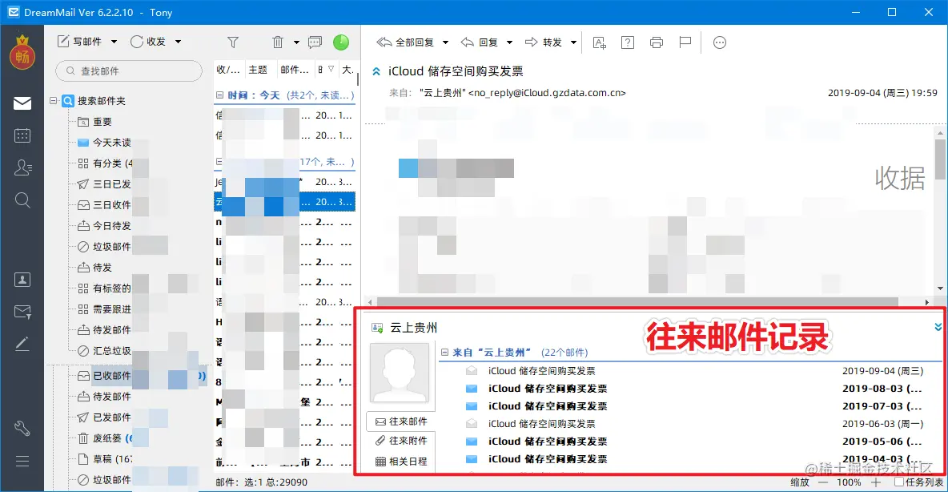Open dropdown arrow next to 收发
The width and height of the screenshot is (948, 492).
[179, 42]
